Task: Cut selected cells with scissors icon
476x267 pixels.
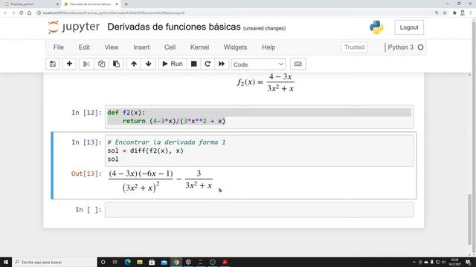Action: [86, 64]
